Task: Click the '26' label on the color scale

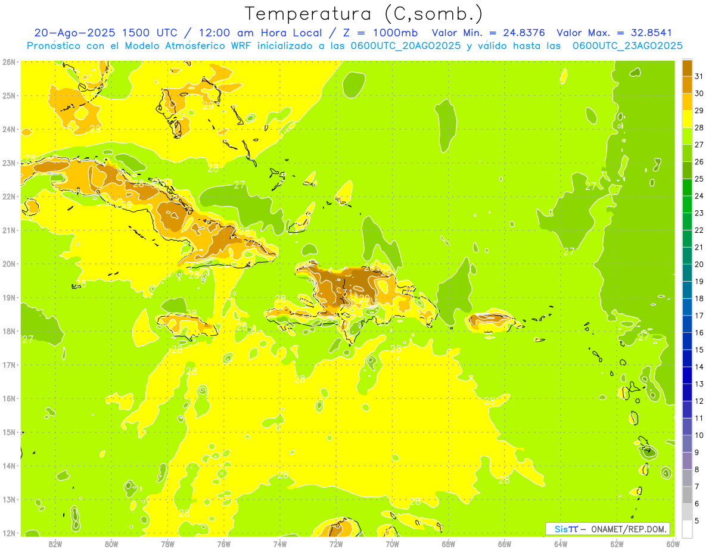Action: [699, 162]
